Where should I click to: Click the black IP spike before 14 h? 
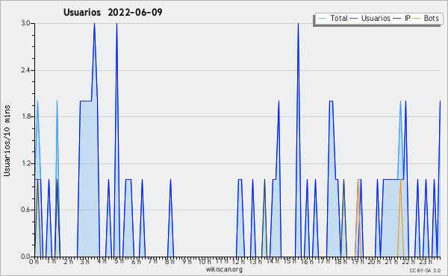[264, 219]
